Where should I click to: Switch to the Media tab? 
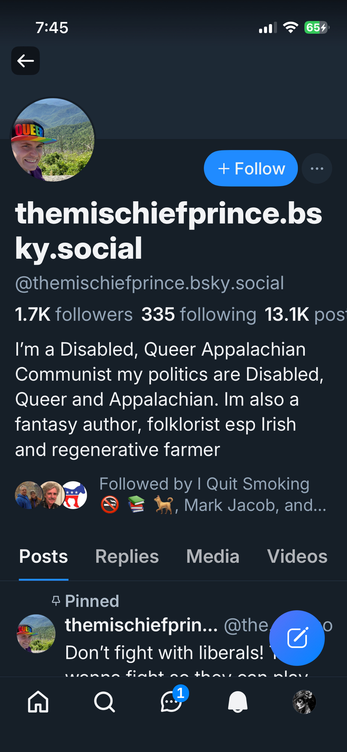pos(213,556)
